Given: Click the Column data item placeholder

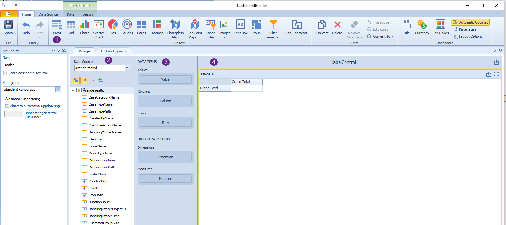Looking at the screenshot, I should (x=166, y=101).
